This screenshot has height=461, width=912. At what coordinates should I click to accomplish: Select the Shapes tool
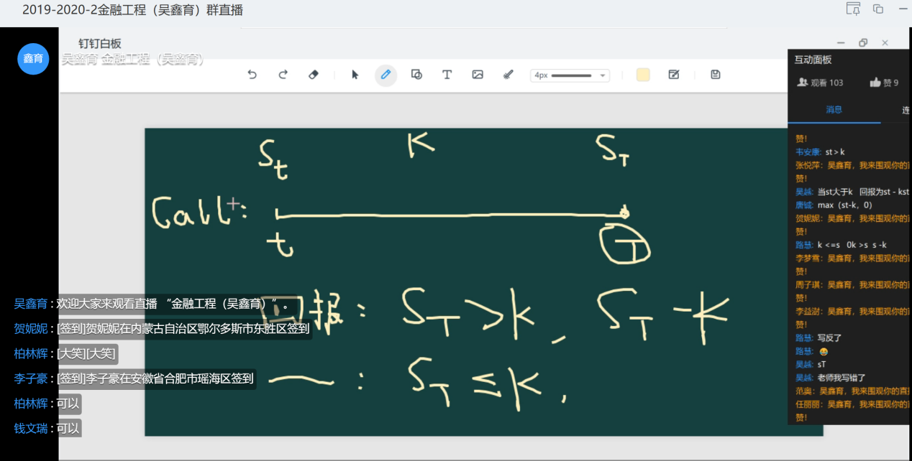(x=416, y=75)
